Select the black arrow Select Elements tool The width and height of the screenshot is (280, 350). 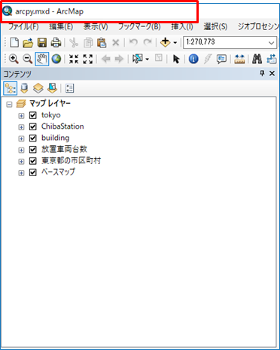pyautogui.click(x=176, y=59)
